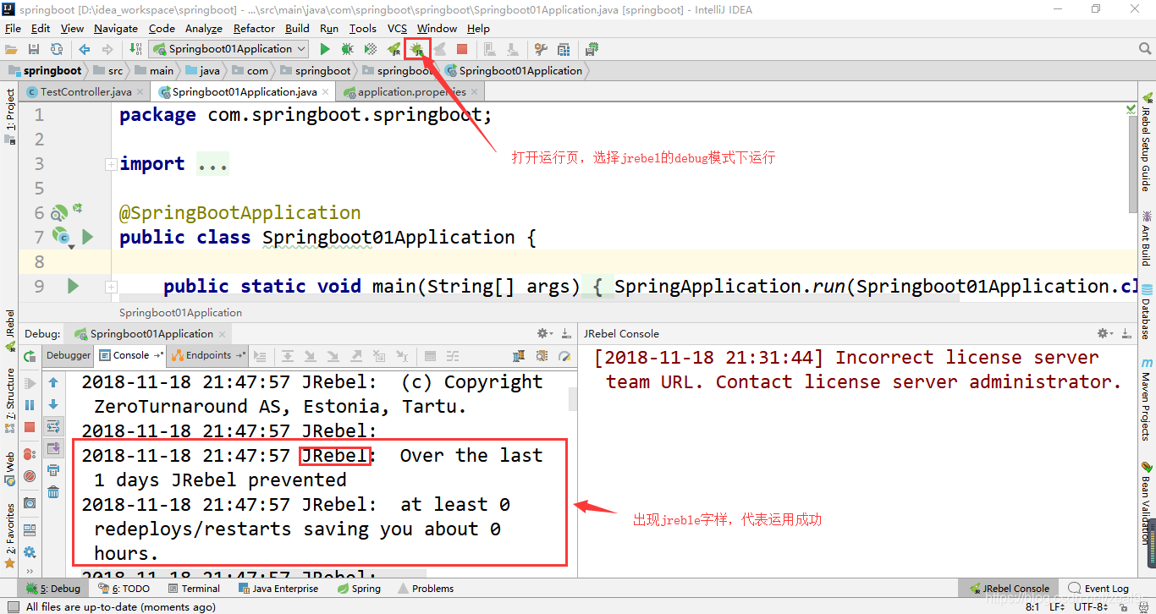
Task: Run the app with the green play icon
Action: point(325,50)
